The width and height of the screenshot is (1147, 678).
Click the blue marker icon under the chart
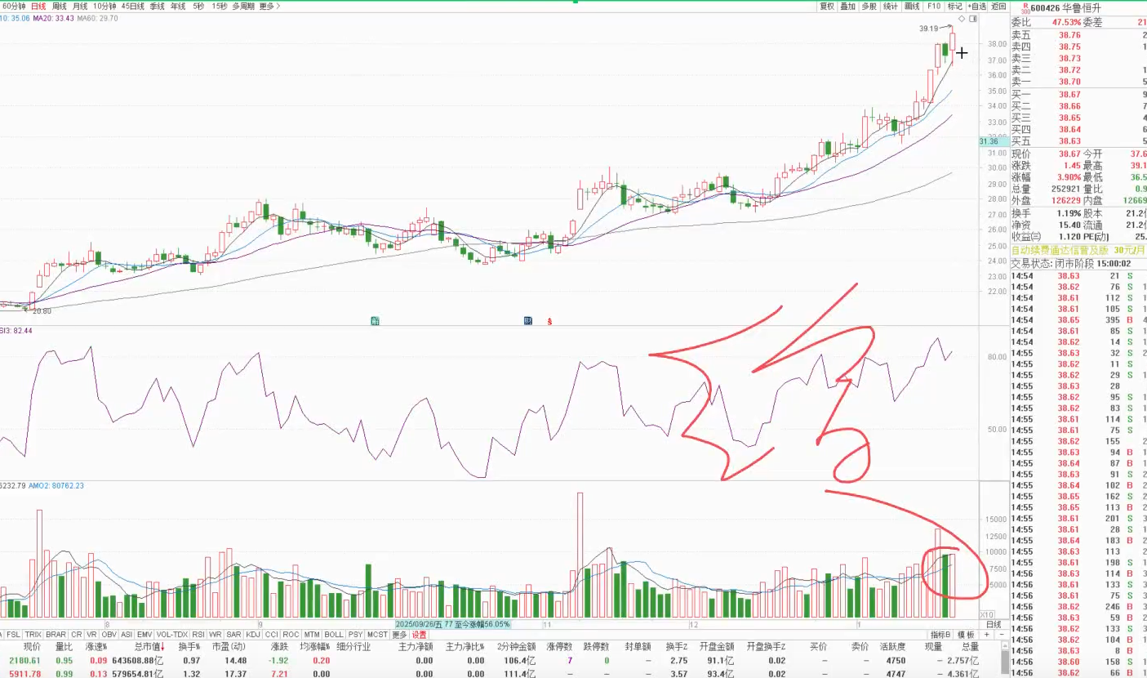click(x=528, y=320)
